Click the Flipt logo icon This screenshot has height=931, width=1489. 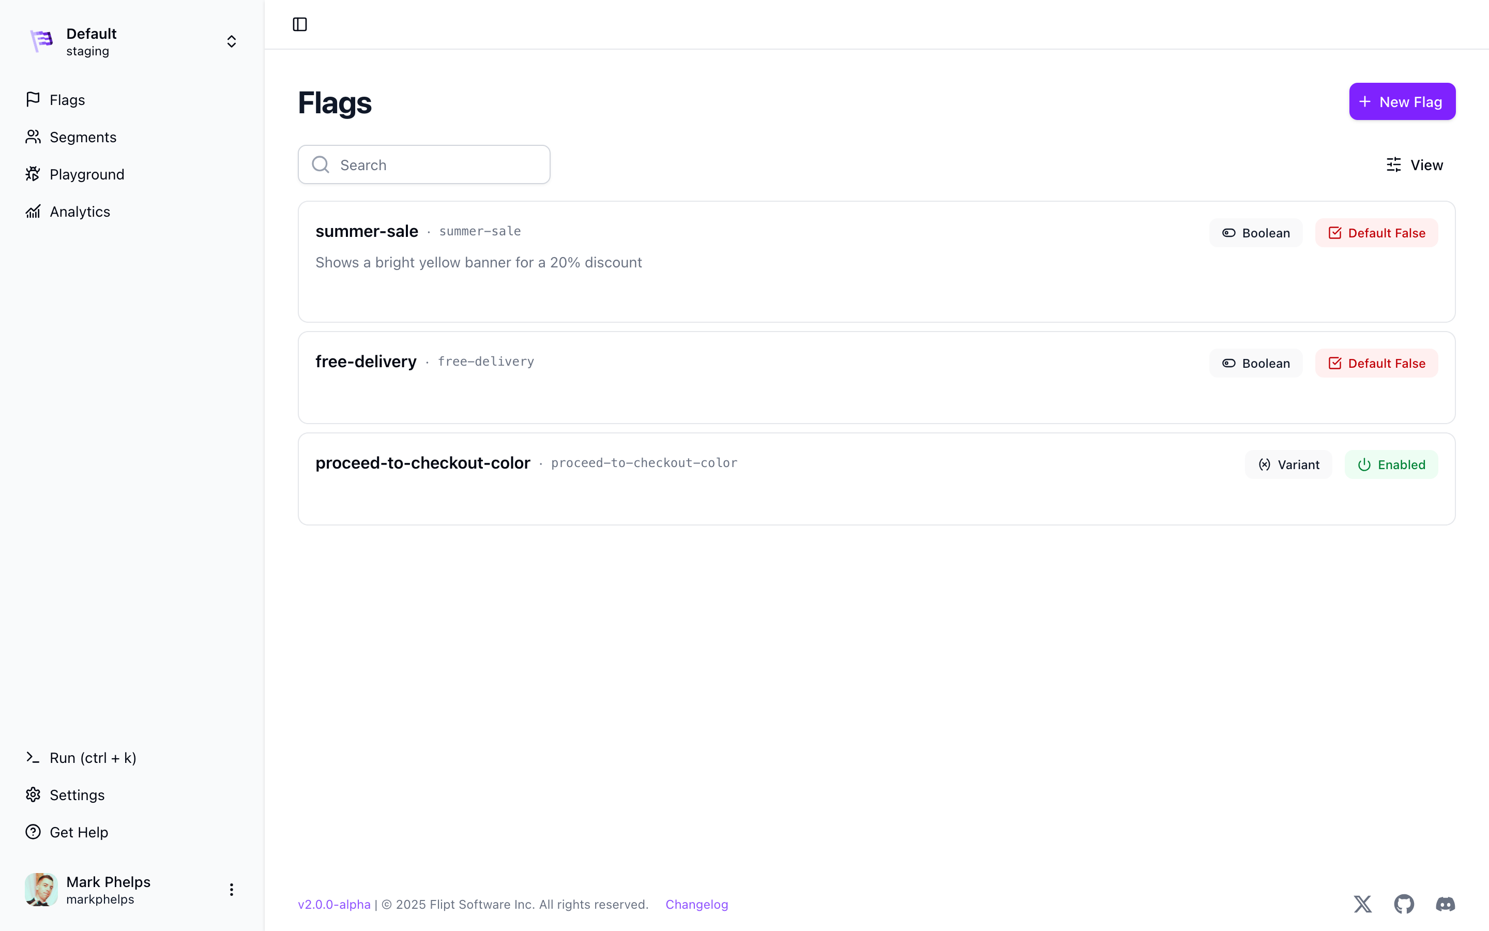tap(42, 41)
